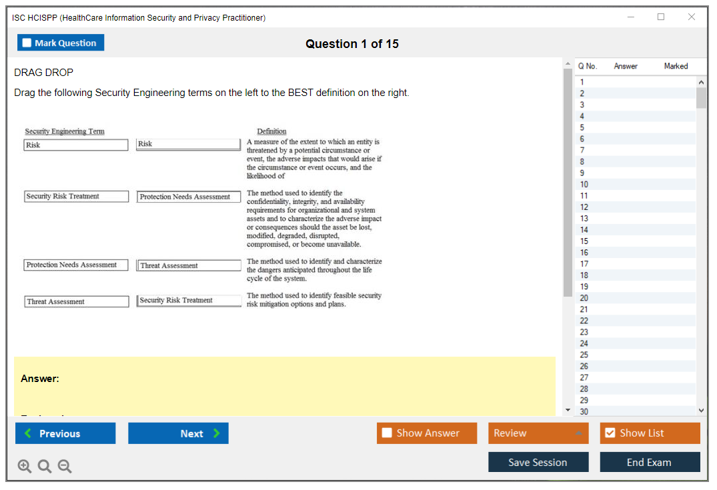Image resolution: width=717 pixels, height=490 pixels.
Task: Select question 14 in the question list
Action: pyautogui.click(x=584, y=230)
